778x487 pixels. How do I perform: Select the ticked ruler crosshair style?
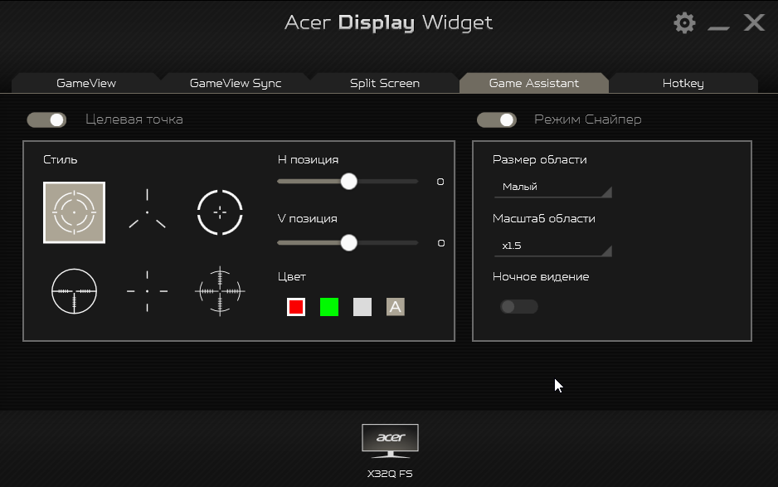point(220,291)
